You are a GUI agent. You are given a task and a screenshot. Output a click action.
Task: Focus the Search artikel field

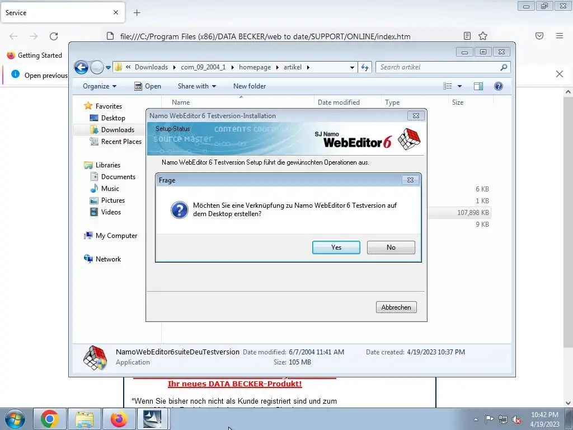tap(439, 67)
